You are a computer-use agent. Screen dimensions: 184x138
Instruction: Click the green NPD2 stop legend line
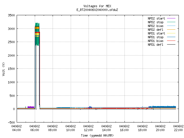(x=171, y=22)
